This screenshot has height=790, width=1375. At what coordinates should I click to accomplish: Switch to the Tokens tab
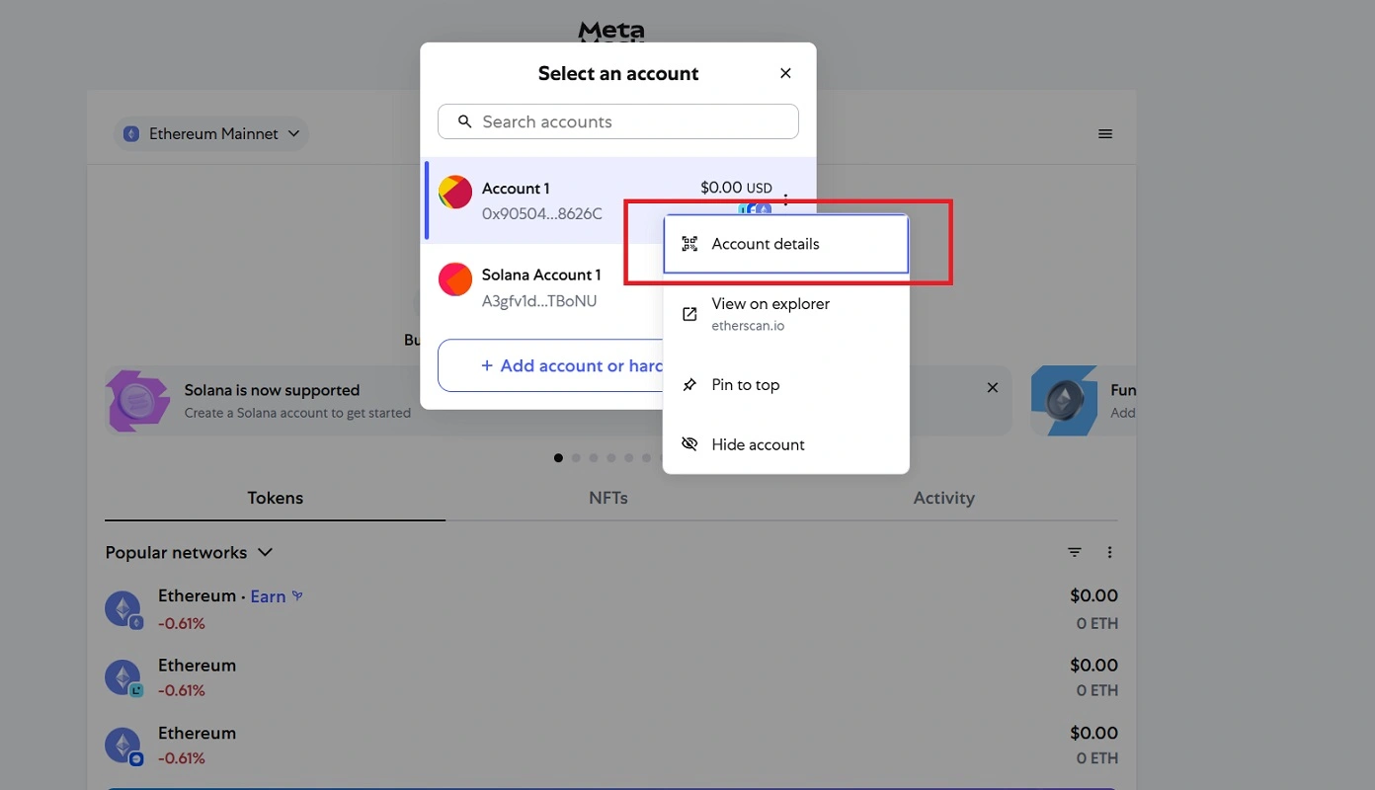(x=275, y=498)
